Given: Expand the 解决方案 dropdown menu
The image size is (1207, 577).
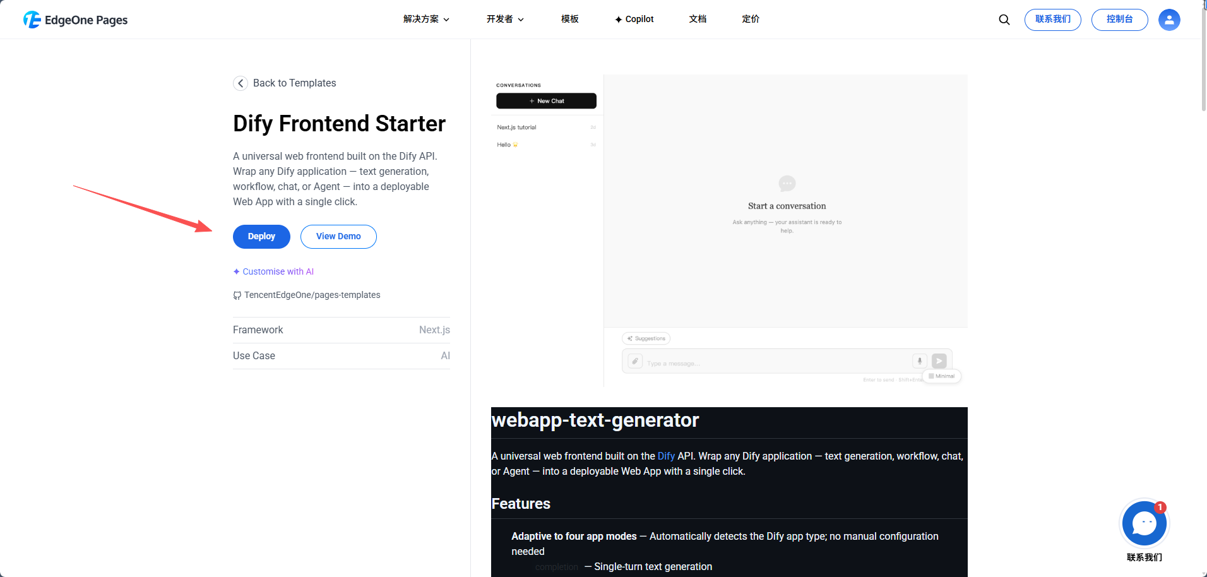Looking at the screenshot, I should [x=426, y=20].
